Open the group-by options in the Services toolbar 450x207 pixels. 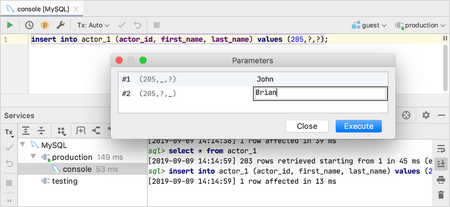62,130
